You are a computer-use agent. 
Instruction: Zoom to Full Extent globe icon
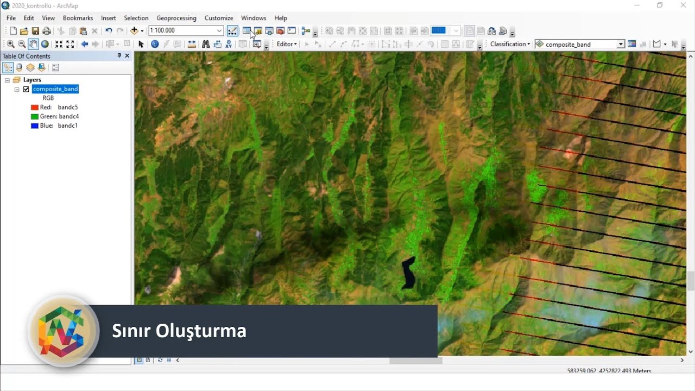[45, 44]
